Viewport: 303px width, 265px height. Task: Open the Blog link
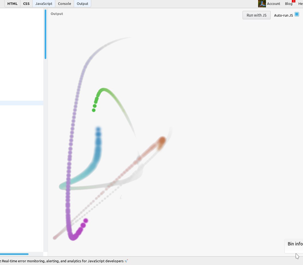click(x=289, y=4)
